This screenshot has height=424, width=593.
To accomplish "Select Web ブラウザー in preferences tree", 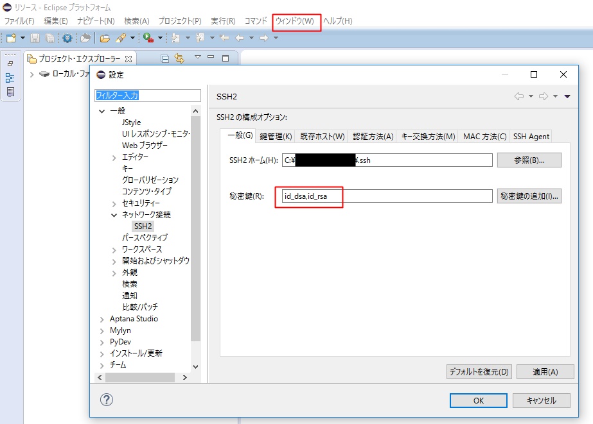I will 145,146.
